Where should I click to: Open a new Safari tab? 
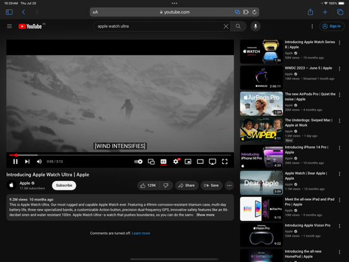(x=325, y=12)
